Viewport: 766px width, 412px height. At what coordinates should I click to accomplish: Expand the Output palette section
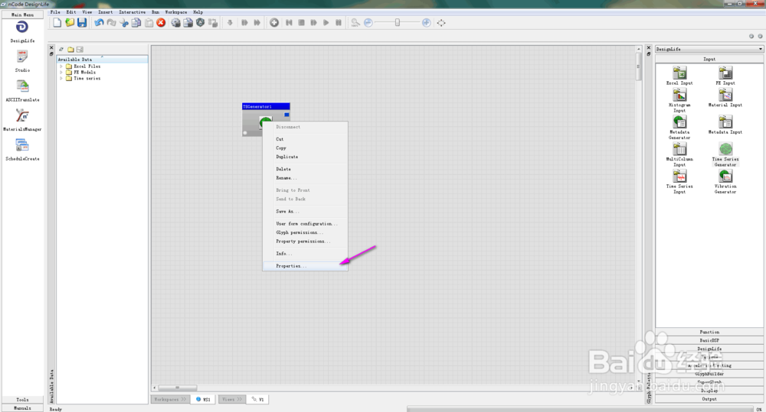click(x=709, y=399)
